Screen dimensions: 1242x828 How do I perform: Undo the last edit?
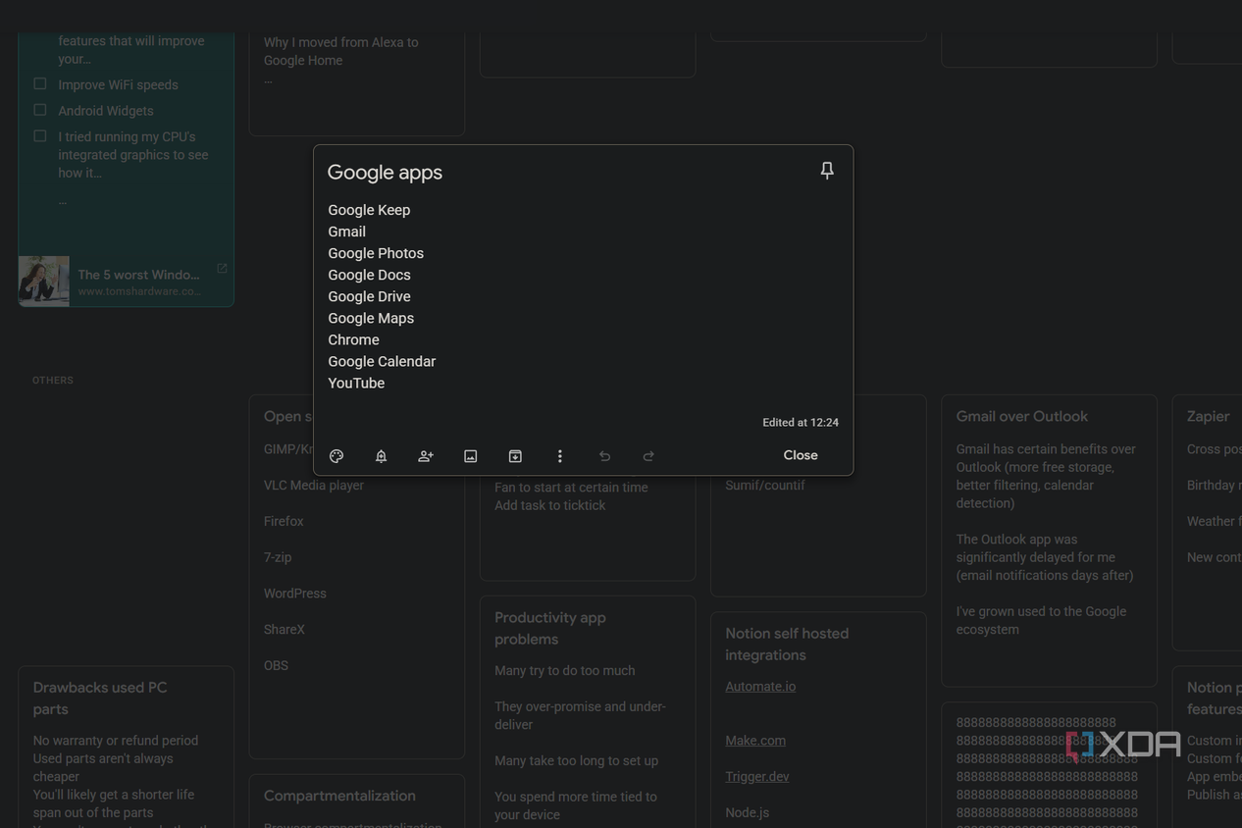(x=604, y=456)
